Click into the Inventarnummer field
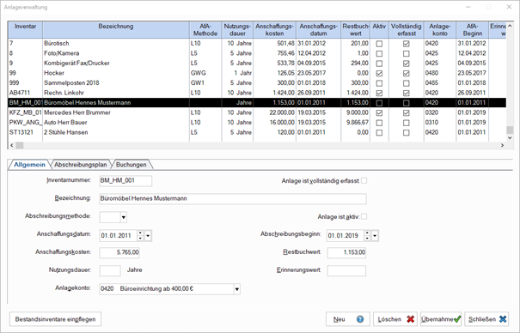The height and width of the screenshot is (333, 520). tap(125, 181)
